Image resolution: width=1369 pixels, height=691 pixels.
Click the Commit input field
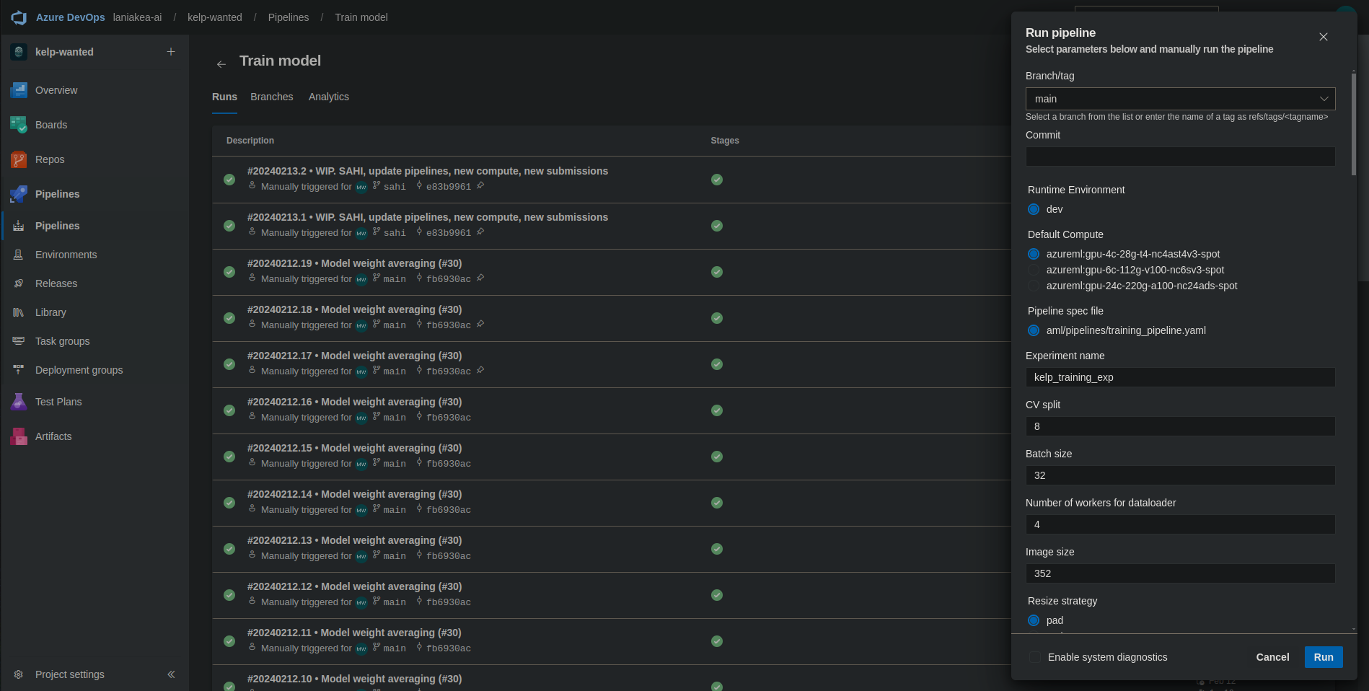(1180, 157)
